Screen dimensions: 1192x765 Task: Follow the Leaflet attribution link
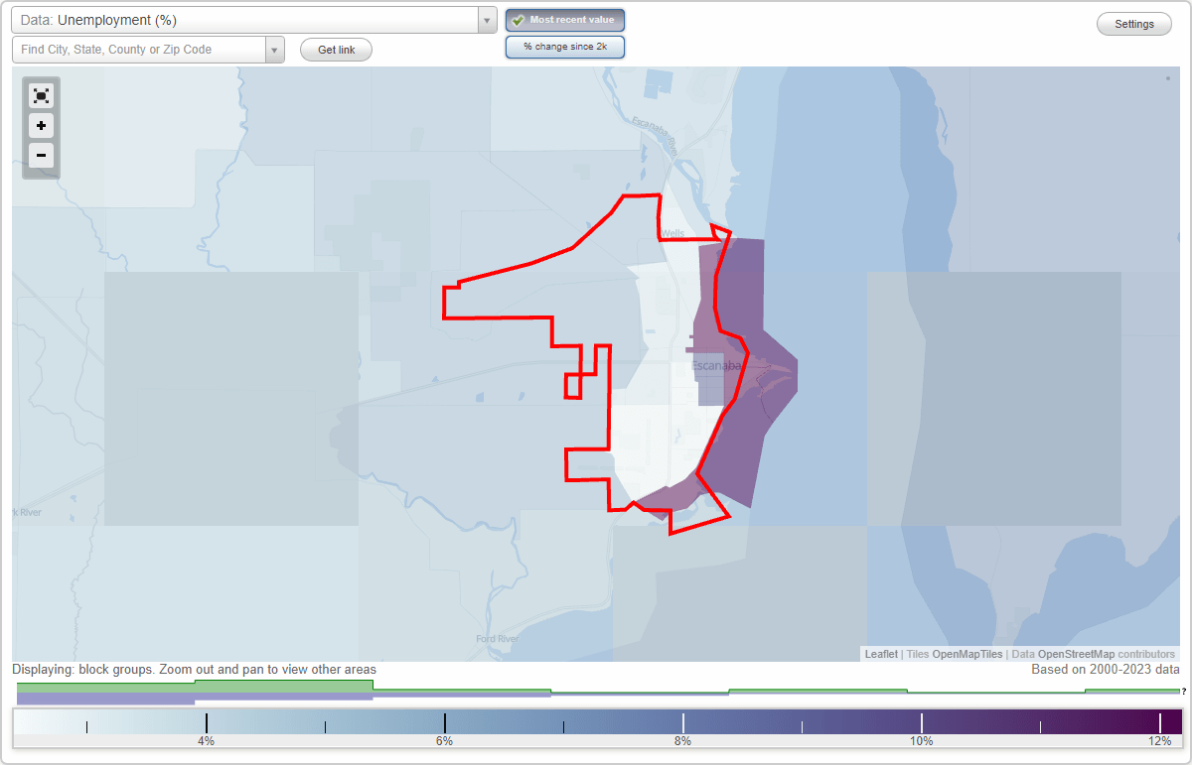tap(880, 654)
